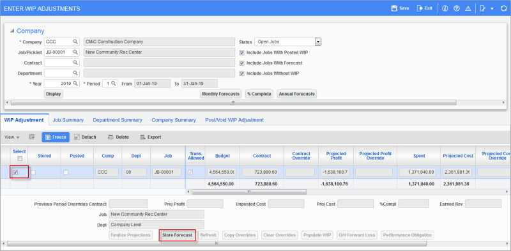
Task: Switch to the Job Summary tab
Action: 68,120
